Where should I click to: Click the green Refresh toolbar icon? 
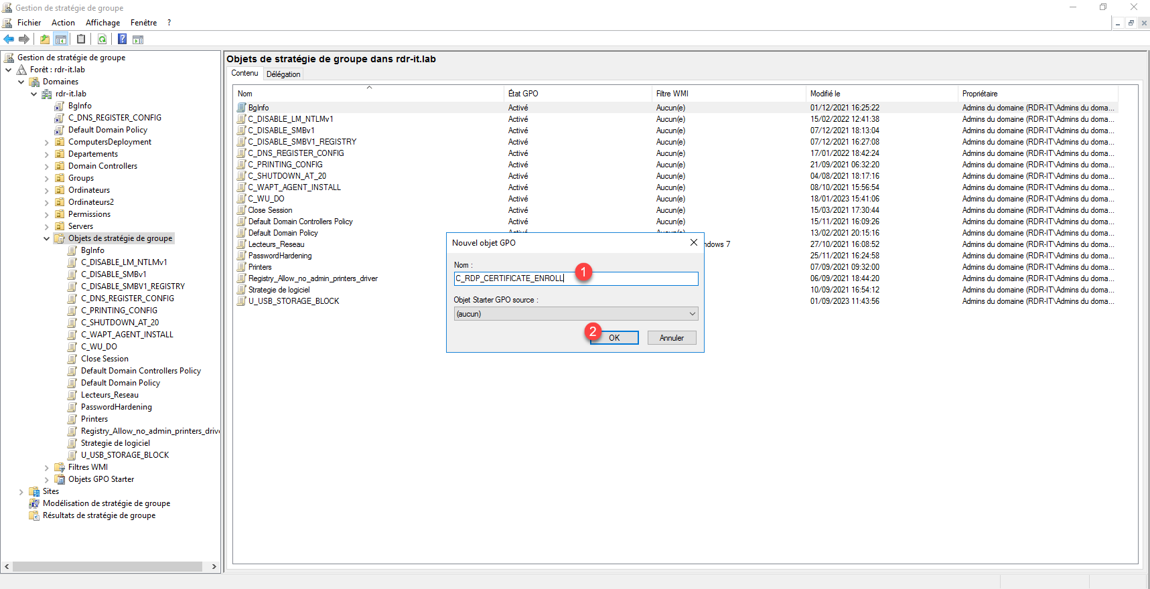click(x=102, y=39)
